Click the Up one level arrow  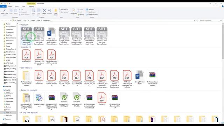11,20
